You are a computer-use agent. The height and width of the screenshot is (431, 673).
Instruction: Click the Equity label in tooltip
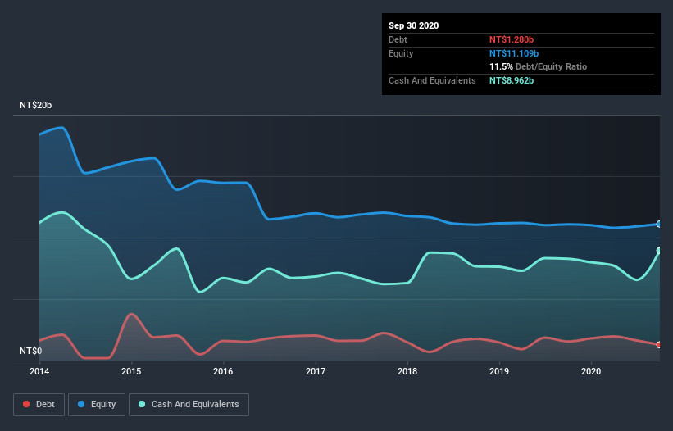401,53
